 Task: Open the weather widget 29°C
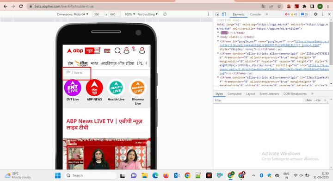[18, 175]
